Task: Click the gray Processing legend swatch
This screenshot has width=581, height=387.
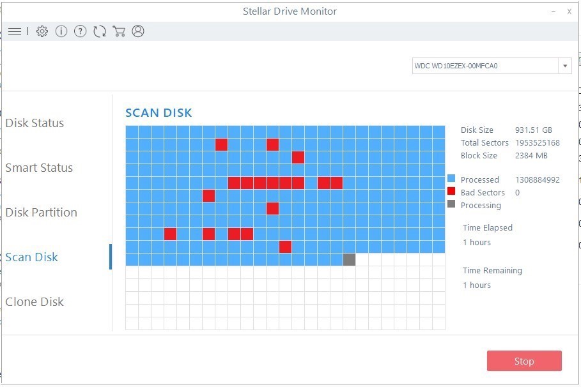Action: click(451, 204)
